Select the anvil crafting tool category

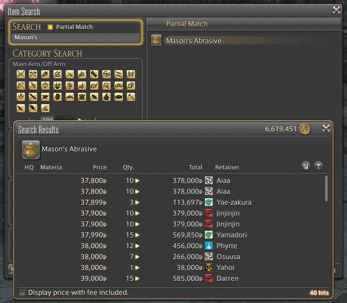click(45, 97)
